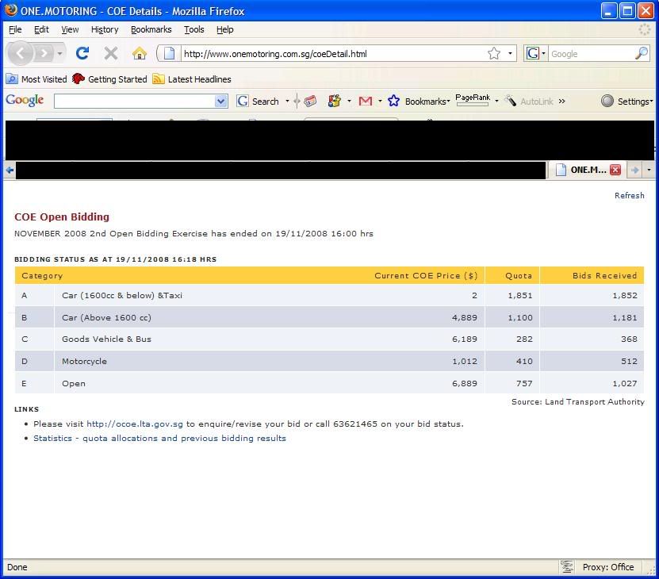
Task: Click the search magnifier icon
Action: coord(642,53)
